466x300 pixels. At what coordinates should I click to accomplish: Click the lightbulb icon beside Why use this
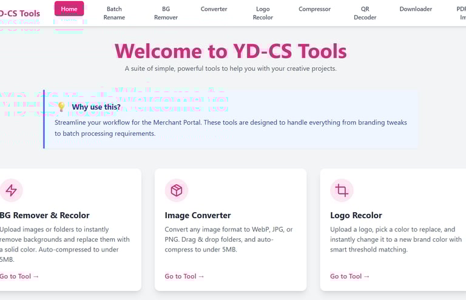click(x=61, y=107)
